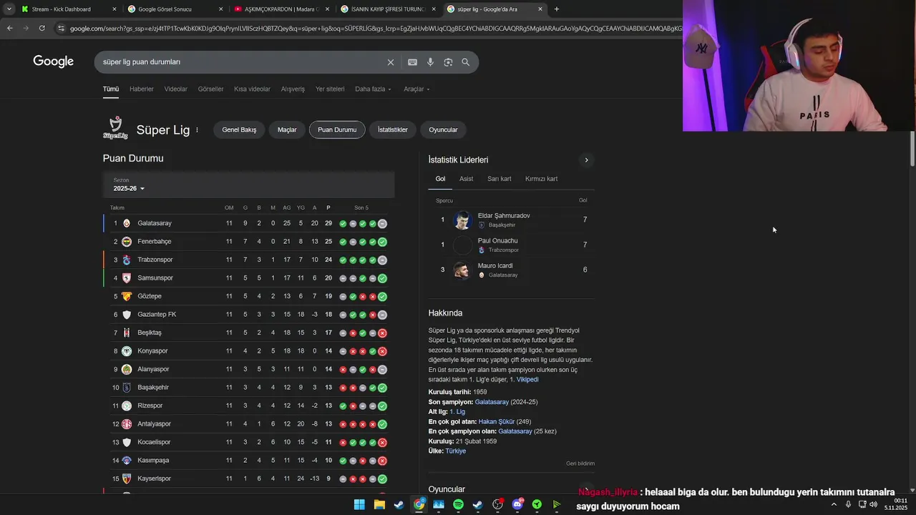Clear the search box text
The height and width of the screenshot is (515, 916).
(x=391, y=62)
